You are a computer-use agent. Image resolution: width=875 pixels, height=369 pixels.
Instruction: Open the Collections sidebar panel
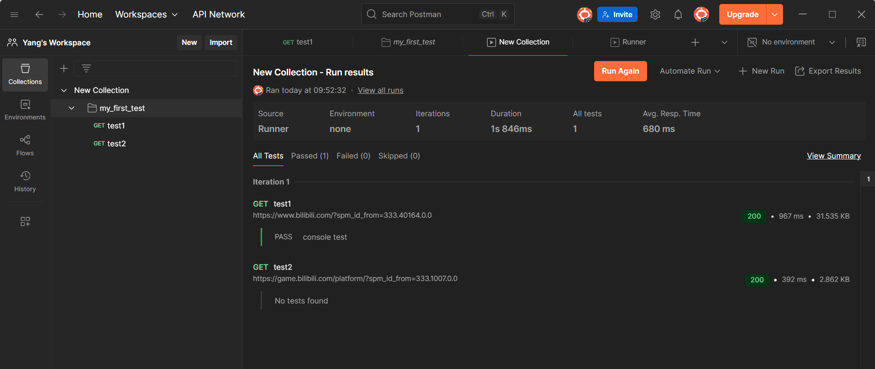[x=25, y=75]
